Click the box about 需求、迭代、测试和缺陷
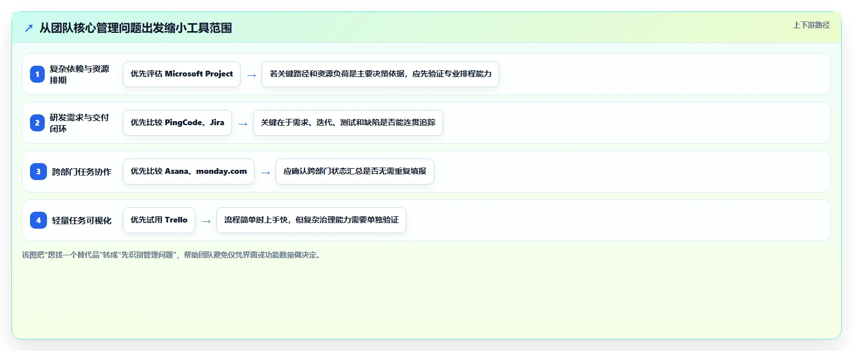This screenshot has width=853, height=351. coord(348,123)
